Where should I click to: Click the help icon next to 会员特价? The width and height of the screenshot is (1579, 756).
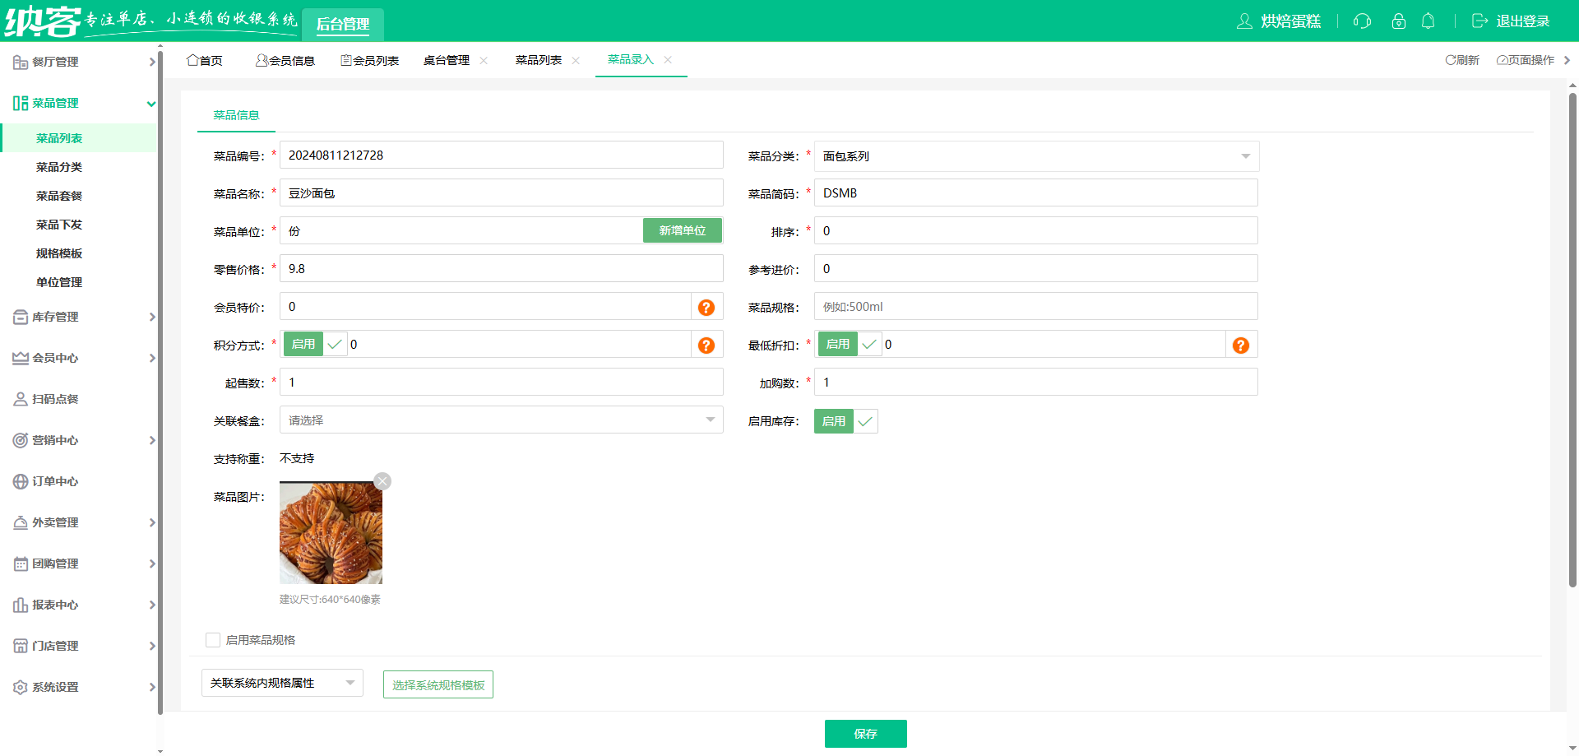706,306
